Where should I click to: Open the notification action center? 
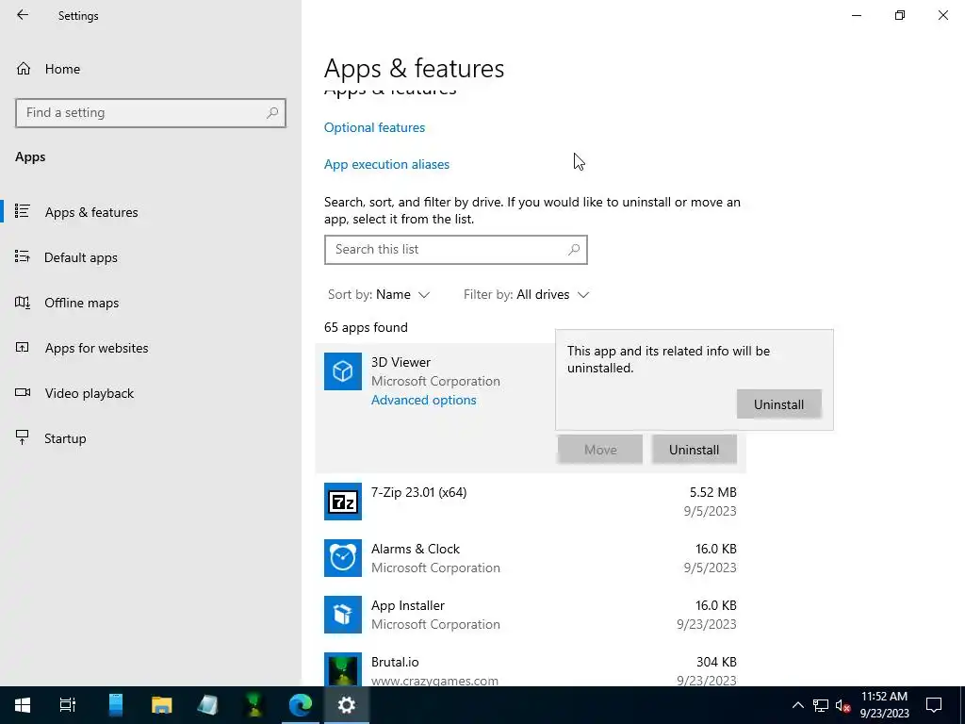click(934, 705)
